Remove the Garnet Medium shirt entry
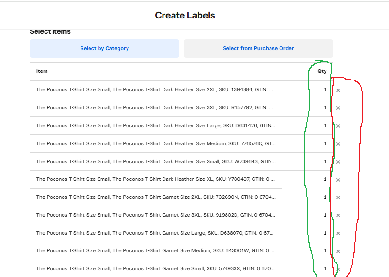This screenshot has width=389, height=277. (338, 251)
